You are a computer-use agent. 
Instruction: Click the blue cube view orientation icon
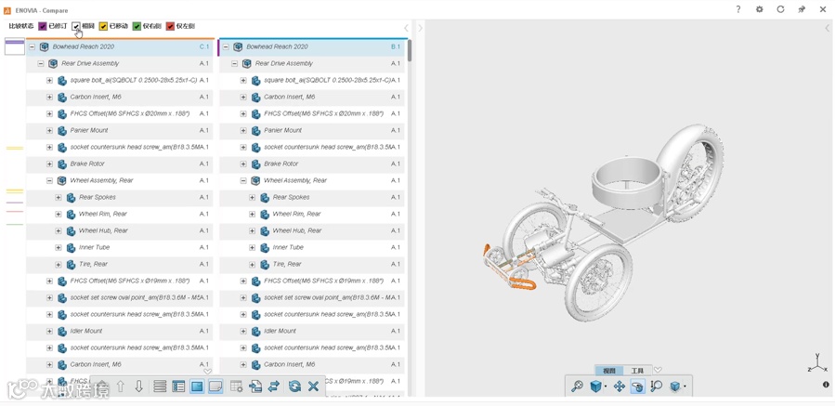(x=595, y=386)
